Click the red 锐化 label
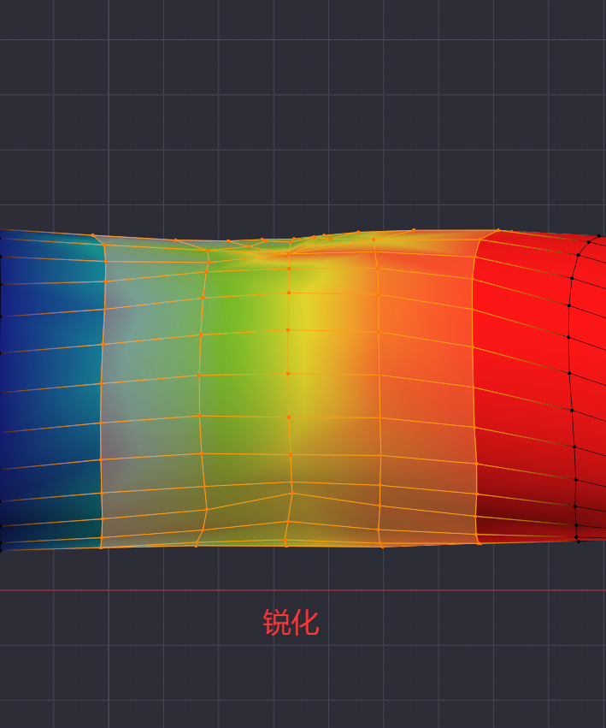 (x=291, y=622)
